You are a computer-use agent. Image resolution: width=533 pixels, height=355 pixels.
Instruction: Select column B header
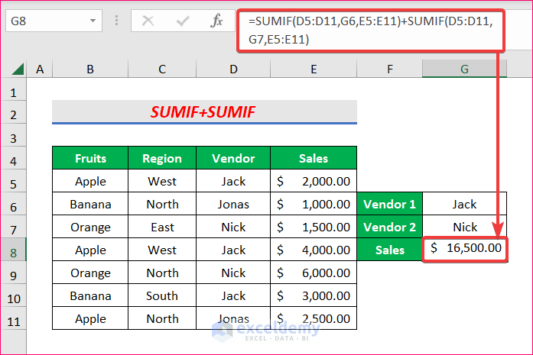tap(90, 69)
